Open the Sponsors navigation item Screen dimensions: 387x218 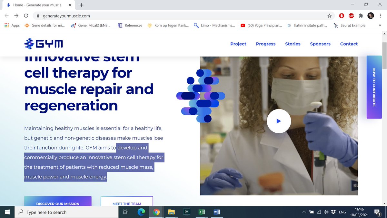tap(320, 44)
